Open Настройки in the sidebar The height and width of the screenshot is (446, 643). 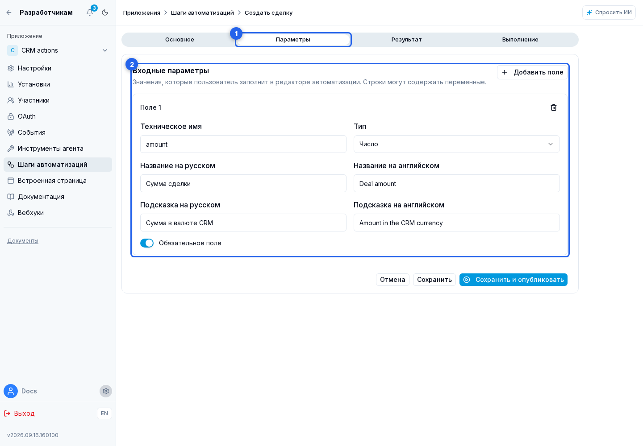[x=58, y=68]
